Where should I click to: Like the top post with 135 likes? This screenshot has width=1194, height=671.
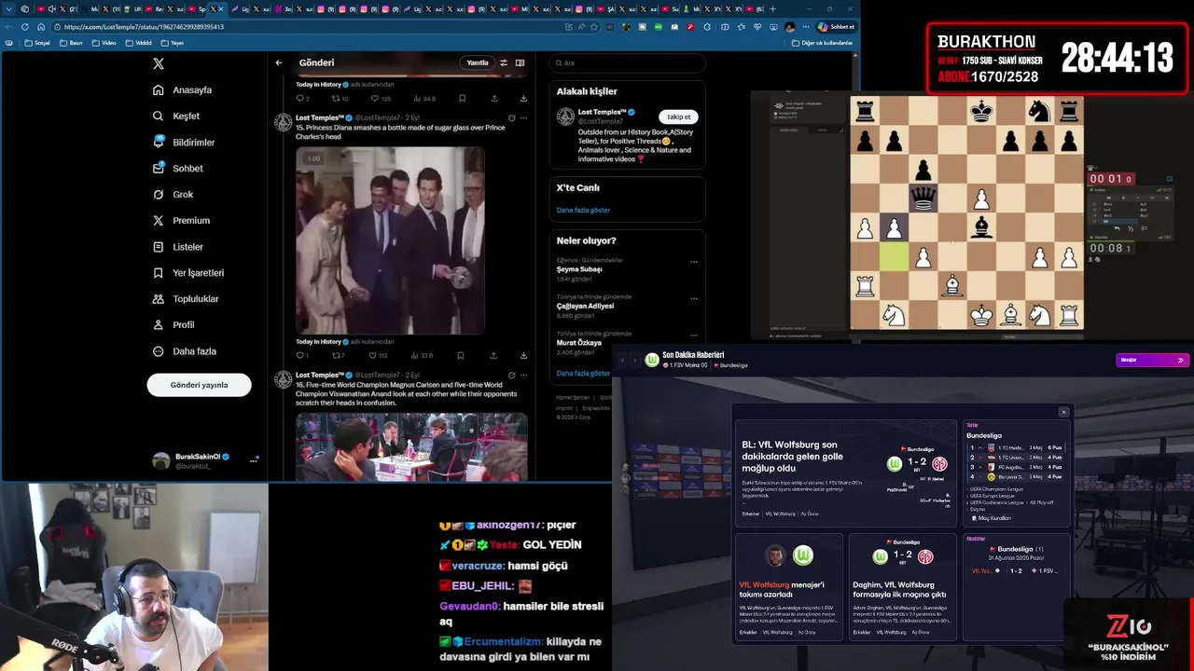(x=380, y=98)
